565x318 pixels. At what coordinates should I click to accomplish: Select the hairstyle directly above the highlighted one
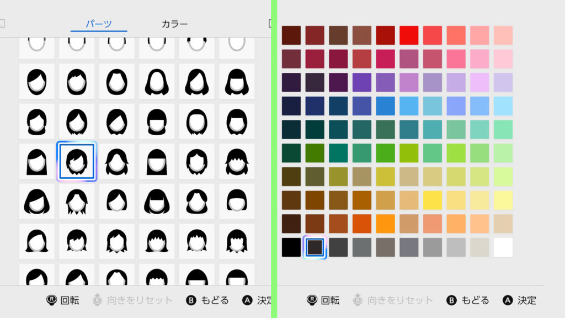77,121
